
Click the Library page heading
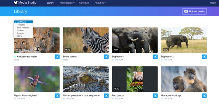pyautogui.click(x=21, y=12)
